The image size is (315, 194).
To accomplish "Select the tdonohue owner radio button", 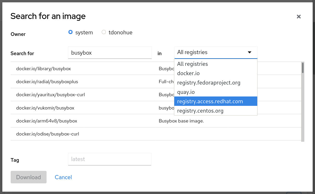I will coord(104,32).
